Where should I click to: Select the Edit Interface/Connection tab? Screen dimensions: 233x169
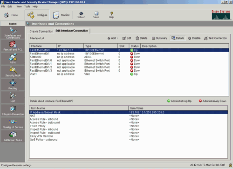72,31
